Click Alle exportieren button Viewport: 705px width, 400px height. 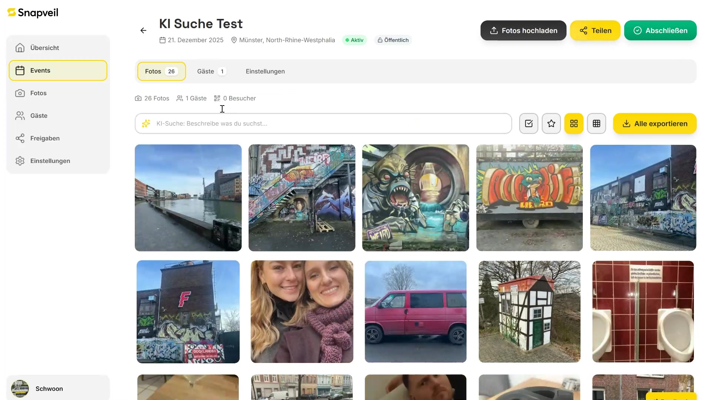coord(655,124)
